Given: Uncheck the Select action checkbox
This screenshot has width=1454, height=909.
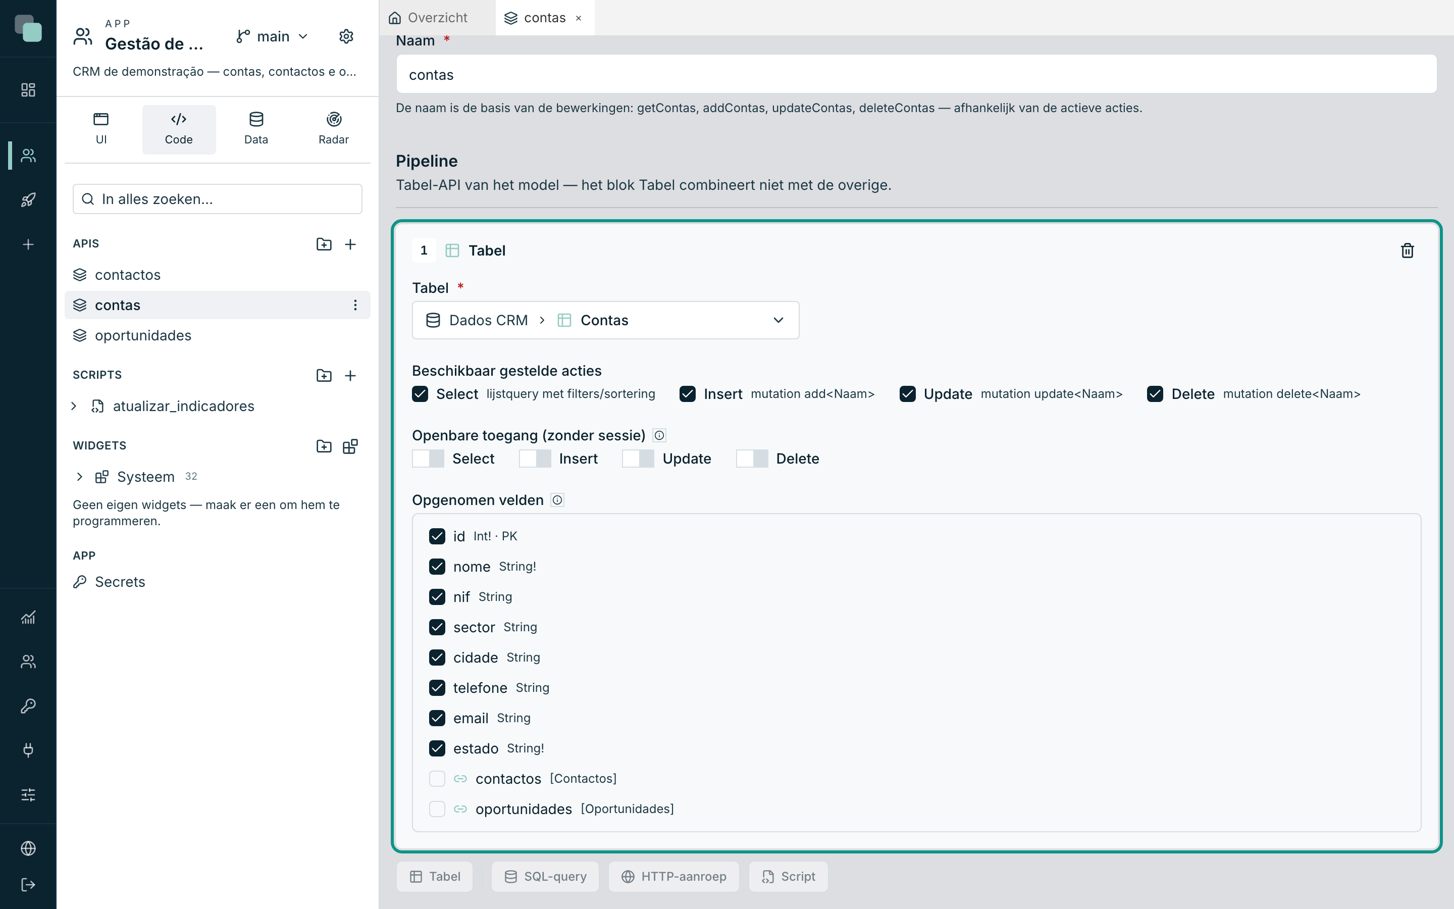Looking at the screenshot, I should tap(420, 394).
